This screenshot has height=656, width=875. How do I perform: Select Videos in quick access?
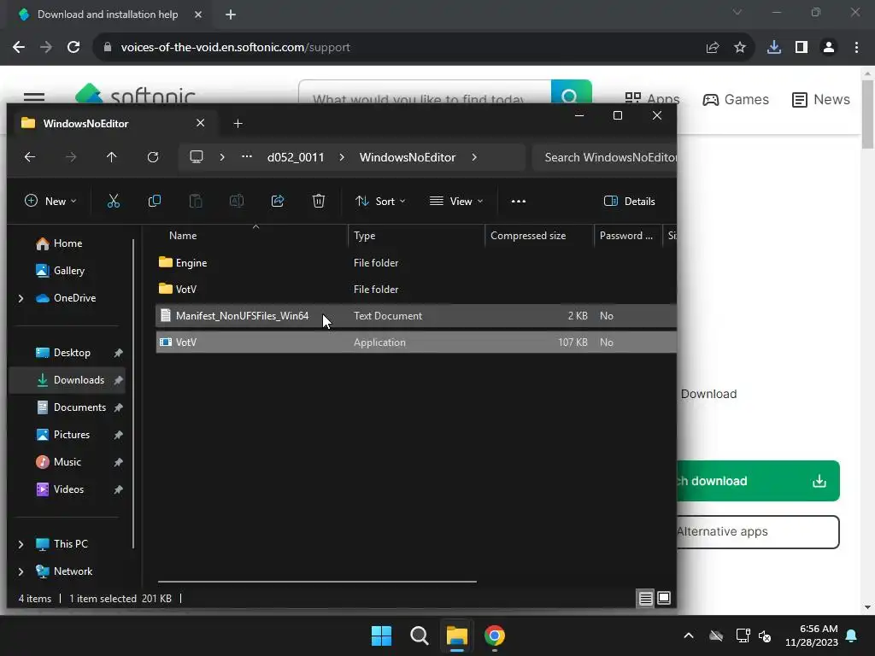tap(60, 489)
